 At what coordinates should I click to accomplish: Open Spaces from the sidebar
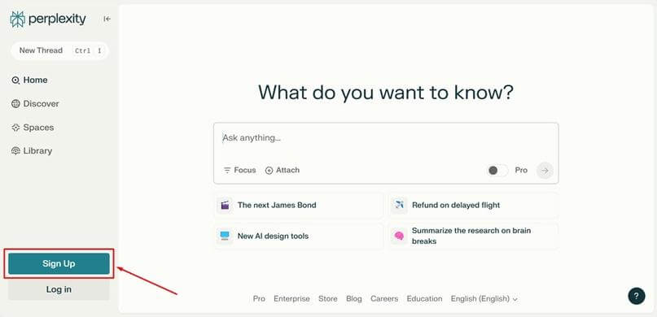tap(33, 128)
